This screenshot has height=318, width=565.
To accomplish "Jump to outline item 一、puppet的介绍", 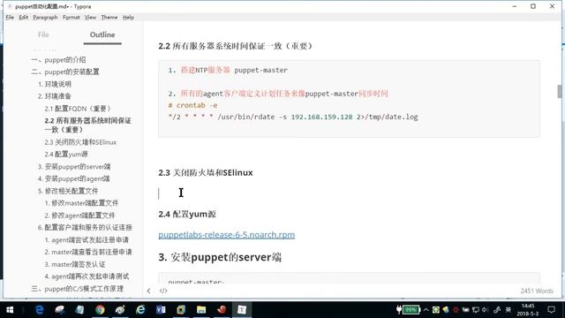I will point(58,60).
